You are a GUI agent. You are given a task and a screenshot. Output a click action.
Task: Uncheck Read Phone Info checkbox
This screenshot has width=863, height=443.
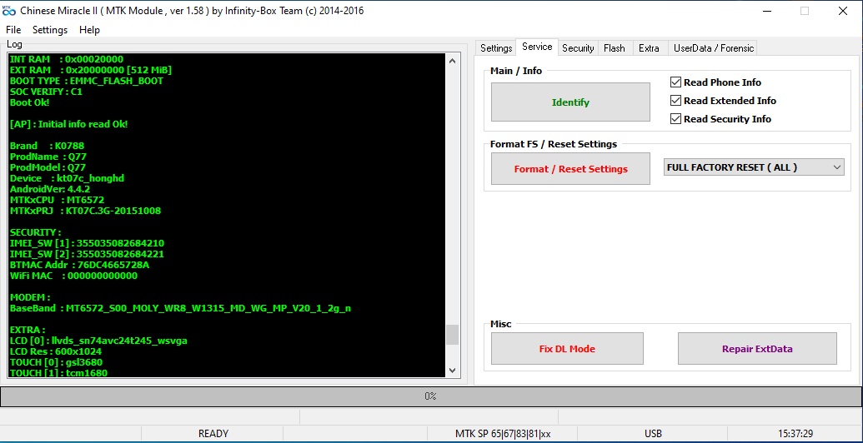pos(676,82)
